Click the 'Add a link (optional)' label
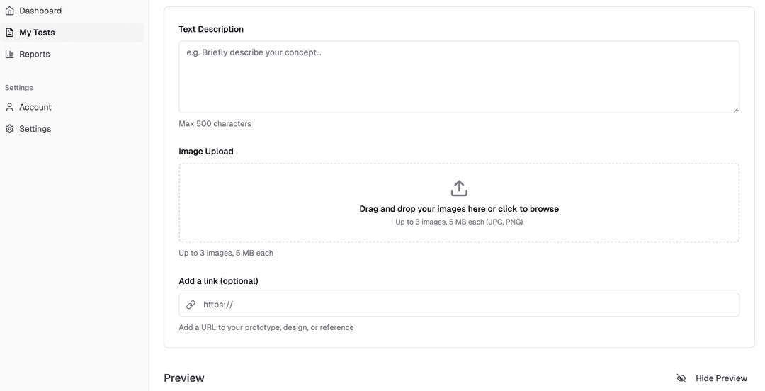The height and width of the screenshot is (391, 765). tap(218, 281)
